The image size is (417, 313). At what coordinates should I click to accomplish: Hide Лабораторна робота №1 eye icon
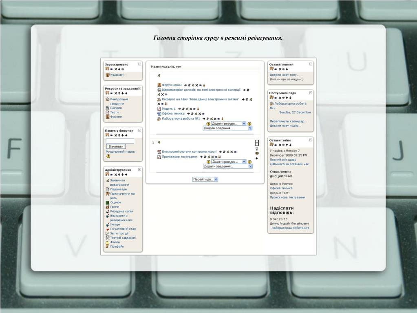pyautogui.click(x=218, y=119)
